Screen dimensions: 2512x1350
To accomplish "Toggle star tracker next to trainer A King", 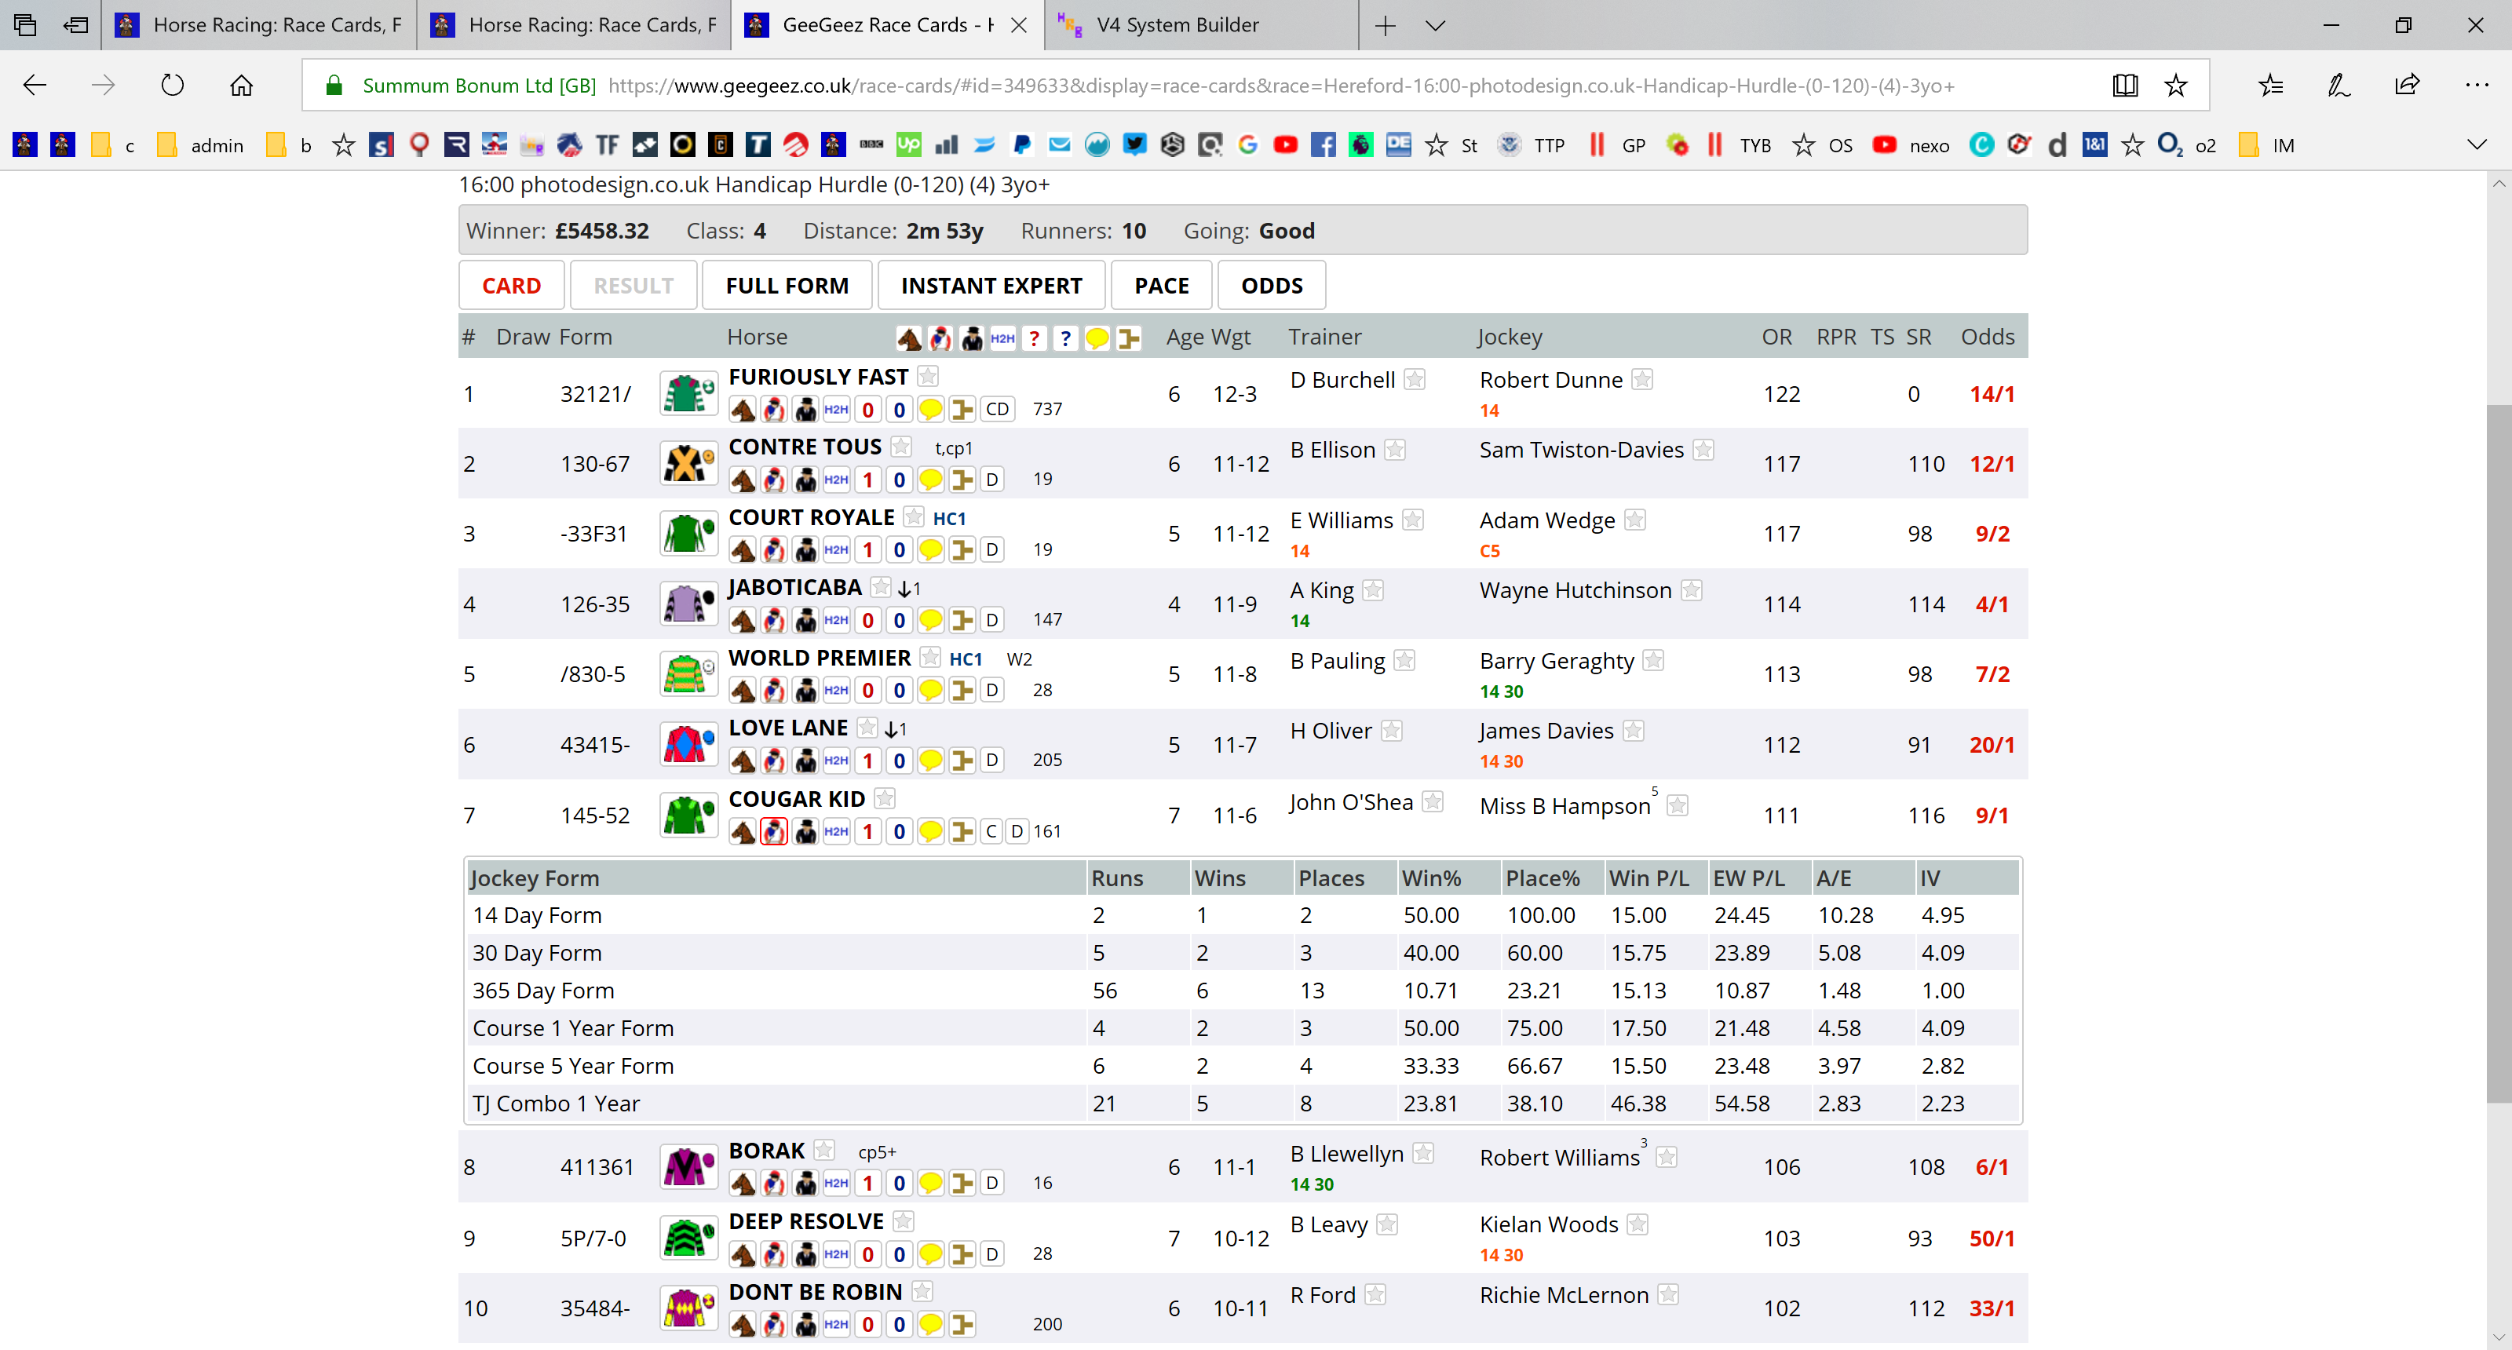I will click(1373, 589).
